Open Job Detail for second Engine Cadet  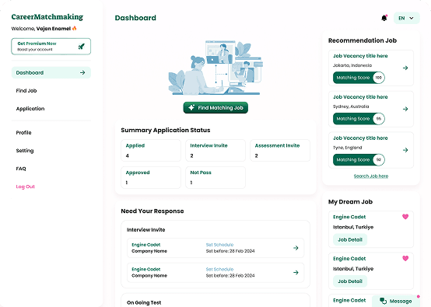coord(350,281)
